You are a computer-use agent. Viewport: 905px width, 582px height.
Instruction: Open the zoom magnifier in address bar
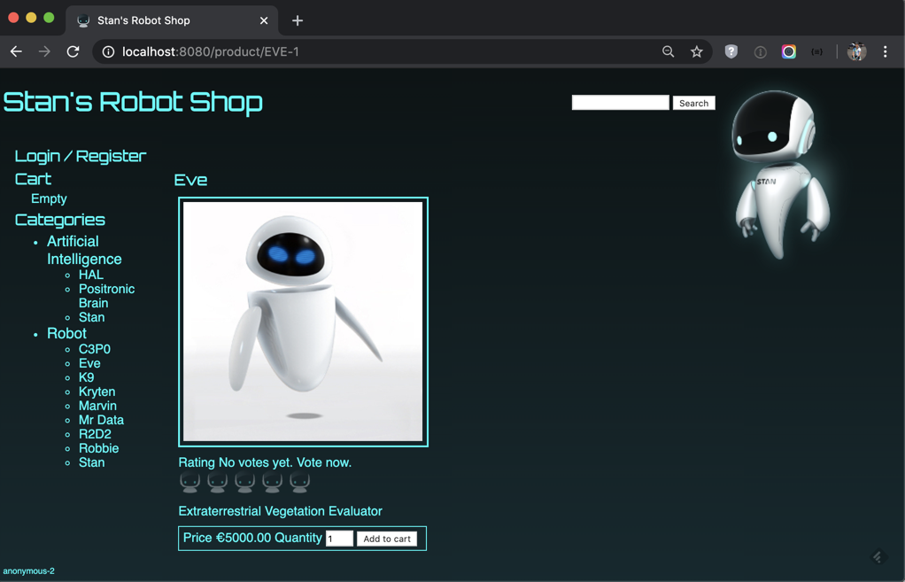click(668, 52)
